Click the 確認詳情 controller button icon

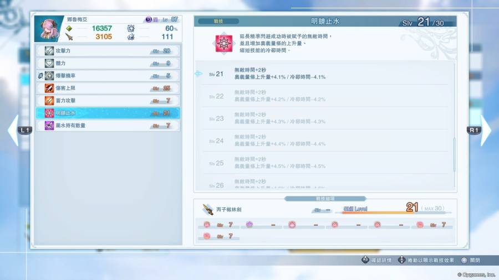click(365, 260)
